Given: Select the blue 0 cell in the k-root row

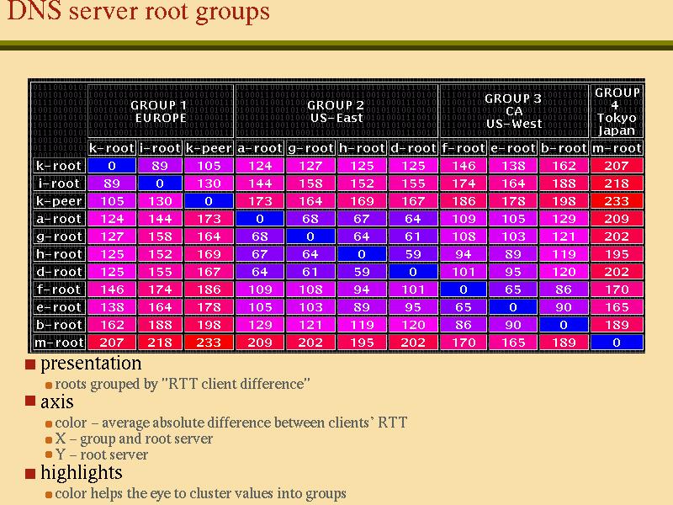Looking at the screenshot, I should (x=112, y=166).
